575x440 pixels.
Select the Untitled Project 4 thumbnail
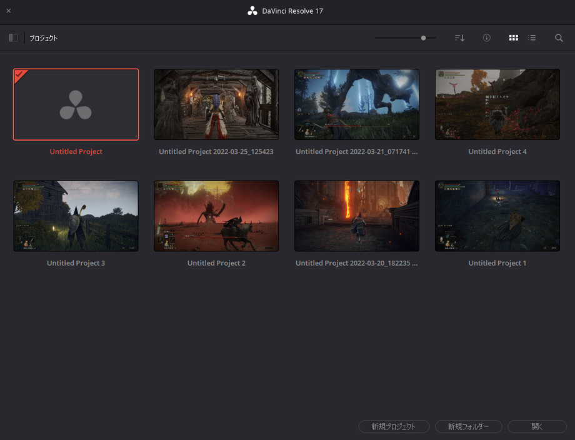[497, 104]
